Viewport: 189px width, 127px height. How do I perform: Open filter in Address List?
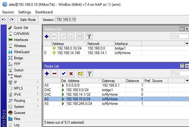(89, 36)
